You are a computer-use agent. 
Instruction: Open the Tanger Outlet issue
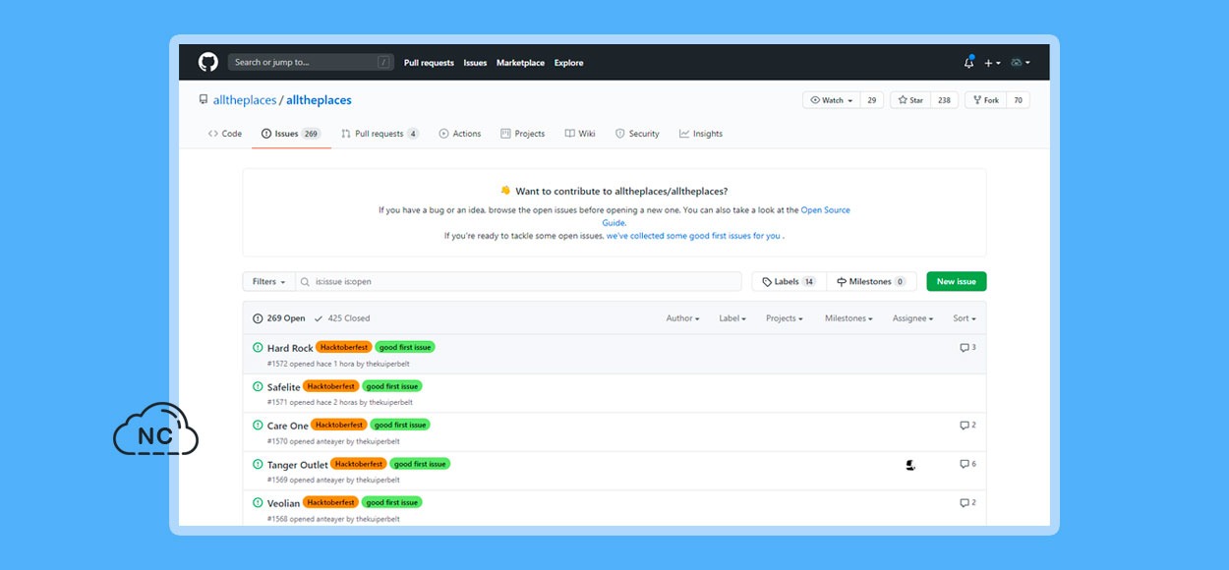click(x=298, y=465)
